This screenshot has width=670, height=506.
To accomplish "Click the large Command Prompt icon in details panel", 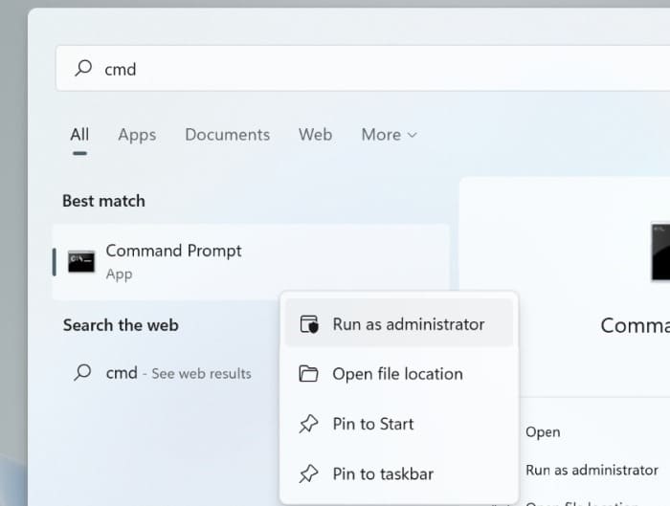I will point(660,252).
